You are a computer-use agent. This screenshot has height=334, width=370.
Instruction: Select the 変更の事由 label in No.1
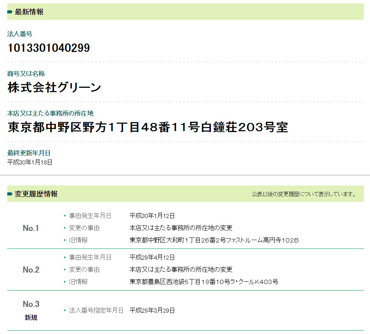pyautogui.click(x=84, y=228)
